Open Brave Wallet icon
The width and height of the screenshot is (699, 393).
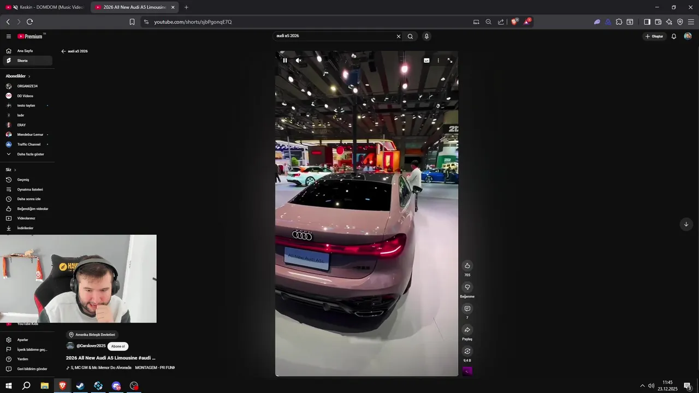tap(658, 22)
